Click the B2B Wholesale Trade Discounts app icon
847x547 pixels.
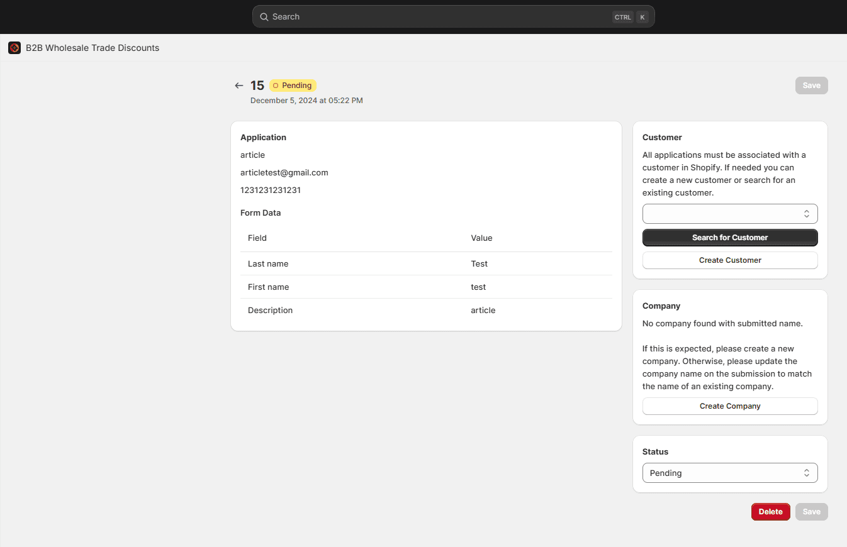tap(14, 48)
